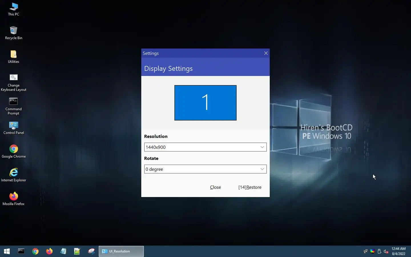This screenshot has height=257, width=411.
Task: Select the Google Chrome desktop icon
Action: coord(13,151)
